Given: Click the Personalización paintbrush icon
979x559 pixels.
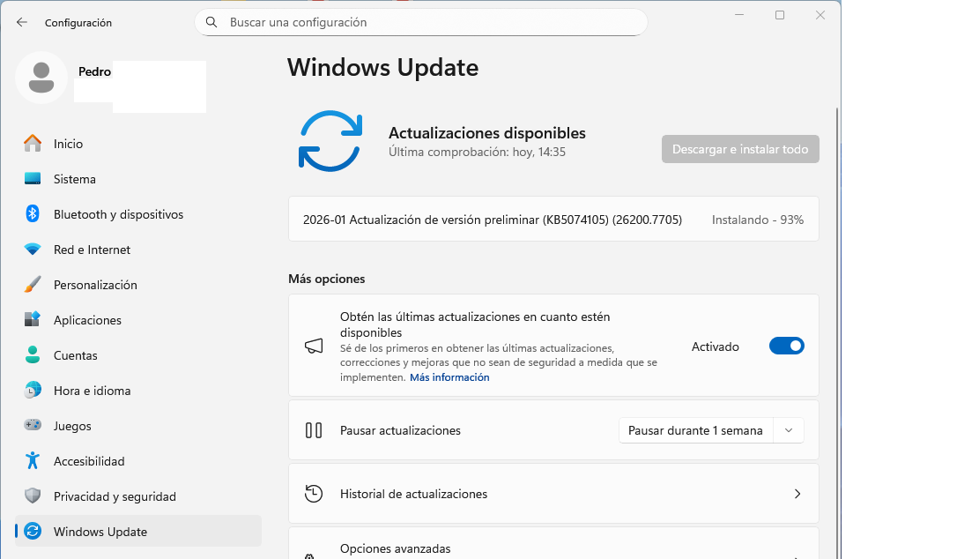Looking at the screenshot, I should (x=33, y=285).
